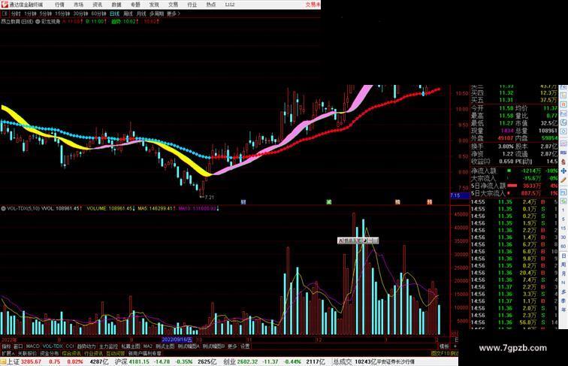Click the 沪深 index value in status bar
Image resolution: width=568 pixels, height=366 pixels.
[139, 361]
